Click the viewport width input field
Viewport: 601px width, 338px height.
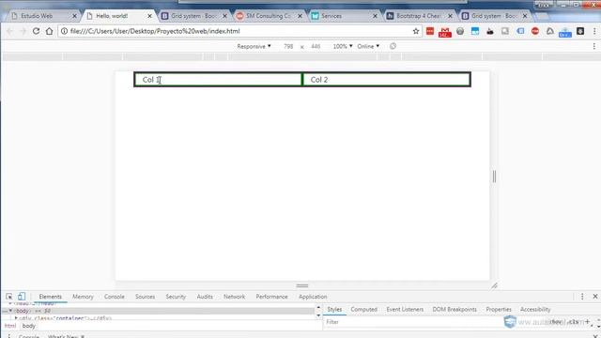click(288, 46)
